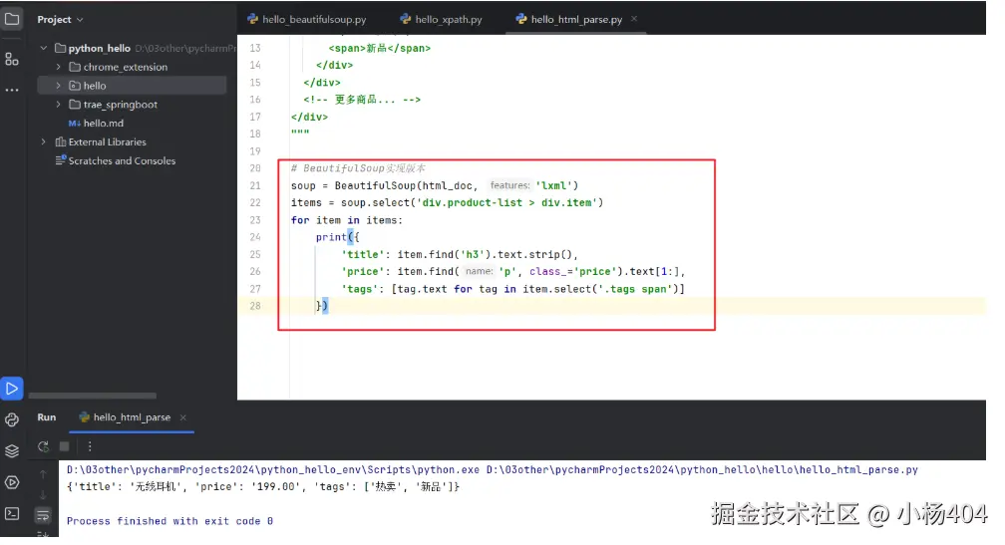Screen dimensions: 1005x545
Task: Open the Python Packages layers icon
Action: (x=12, y=451)
